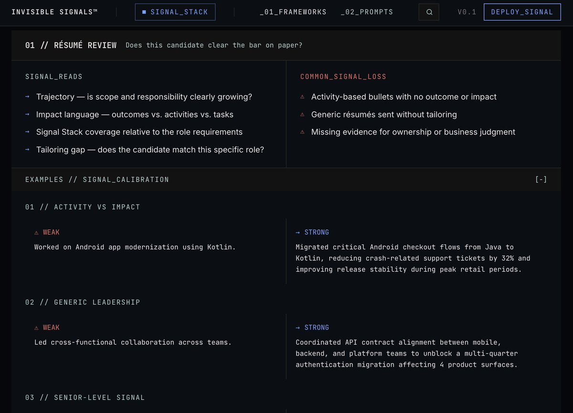Click the '02 // GENERIC LEADERSHIP' heading

pos(83,302)
